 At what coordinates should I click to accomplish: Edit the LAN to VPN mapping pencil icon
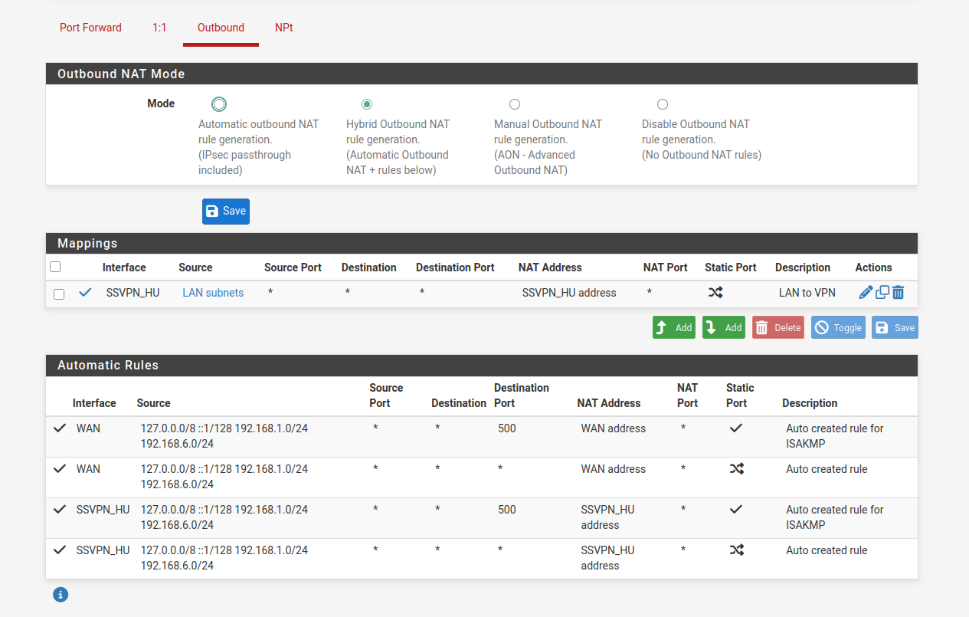point(866,292)
